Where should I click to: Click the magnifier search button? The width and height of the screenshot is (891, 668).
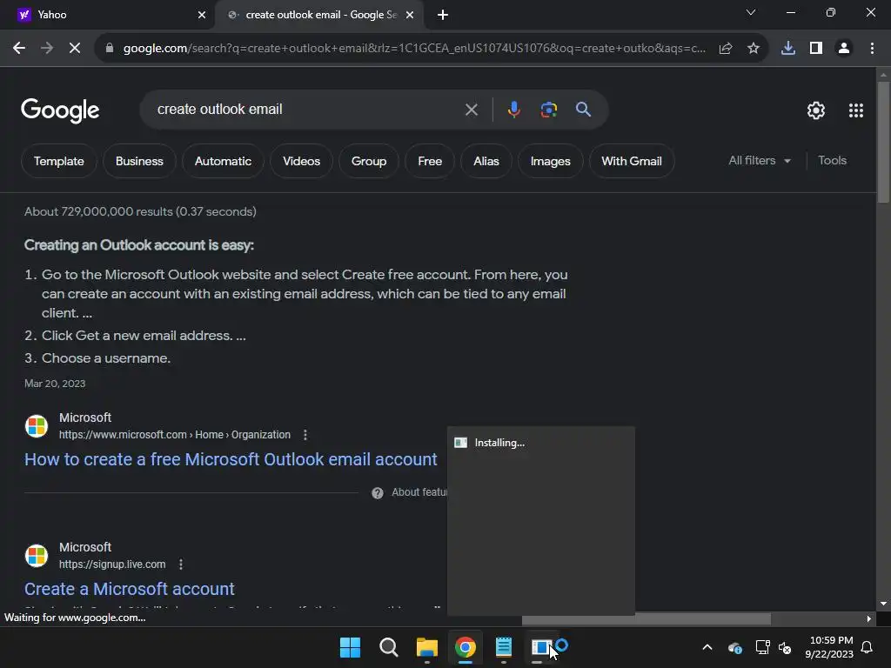(x=584, y=109)
